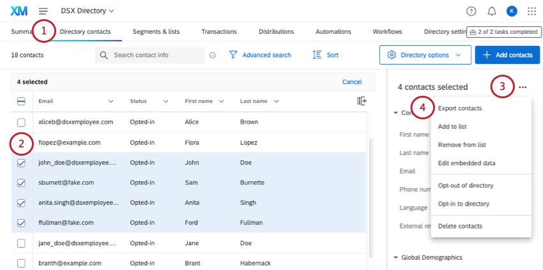
Task: Click the Add contacts button
Action: pyautogui.click(x=507, y=55)
